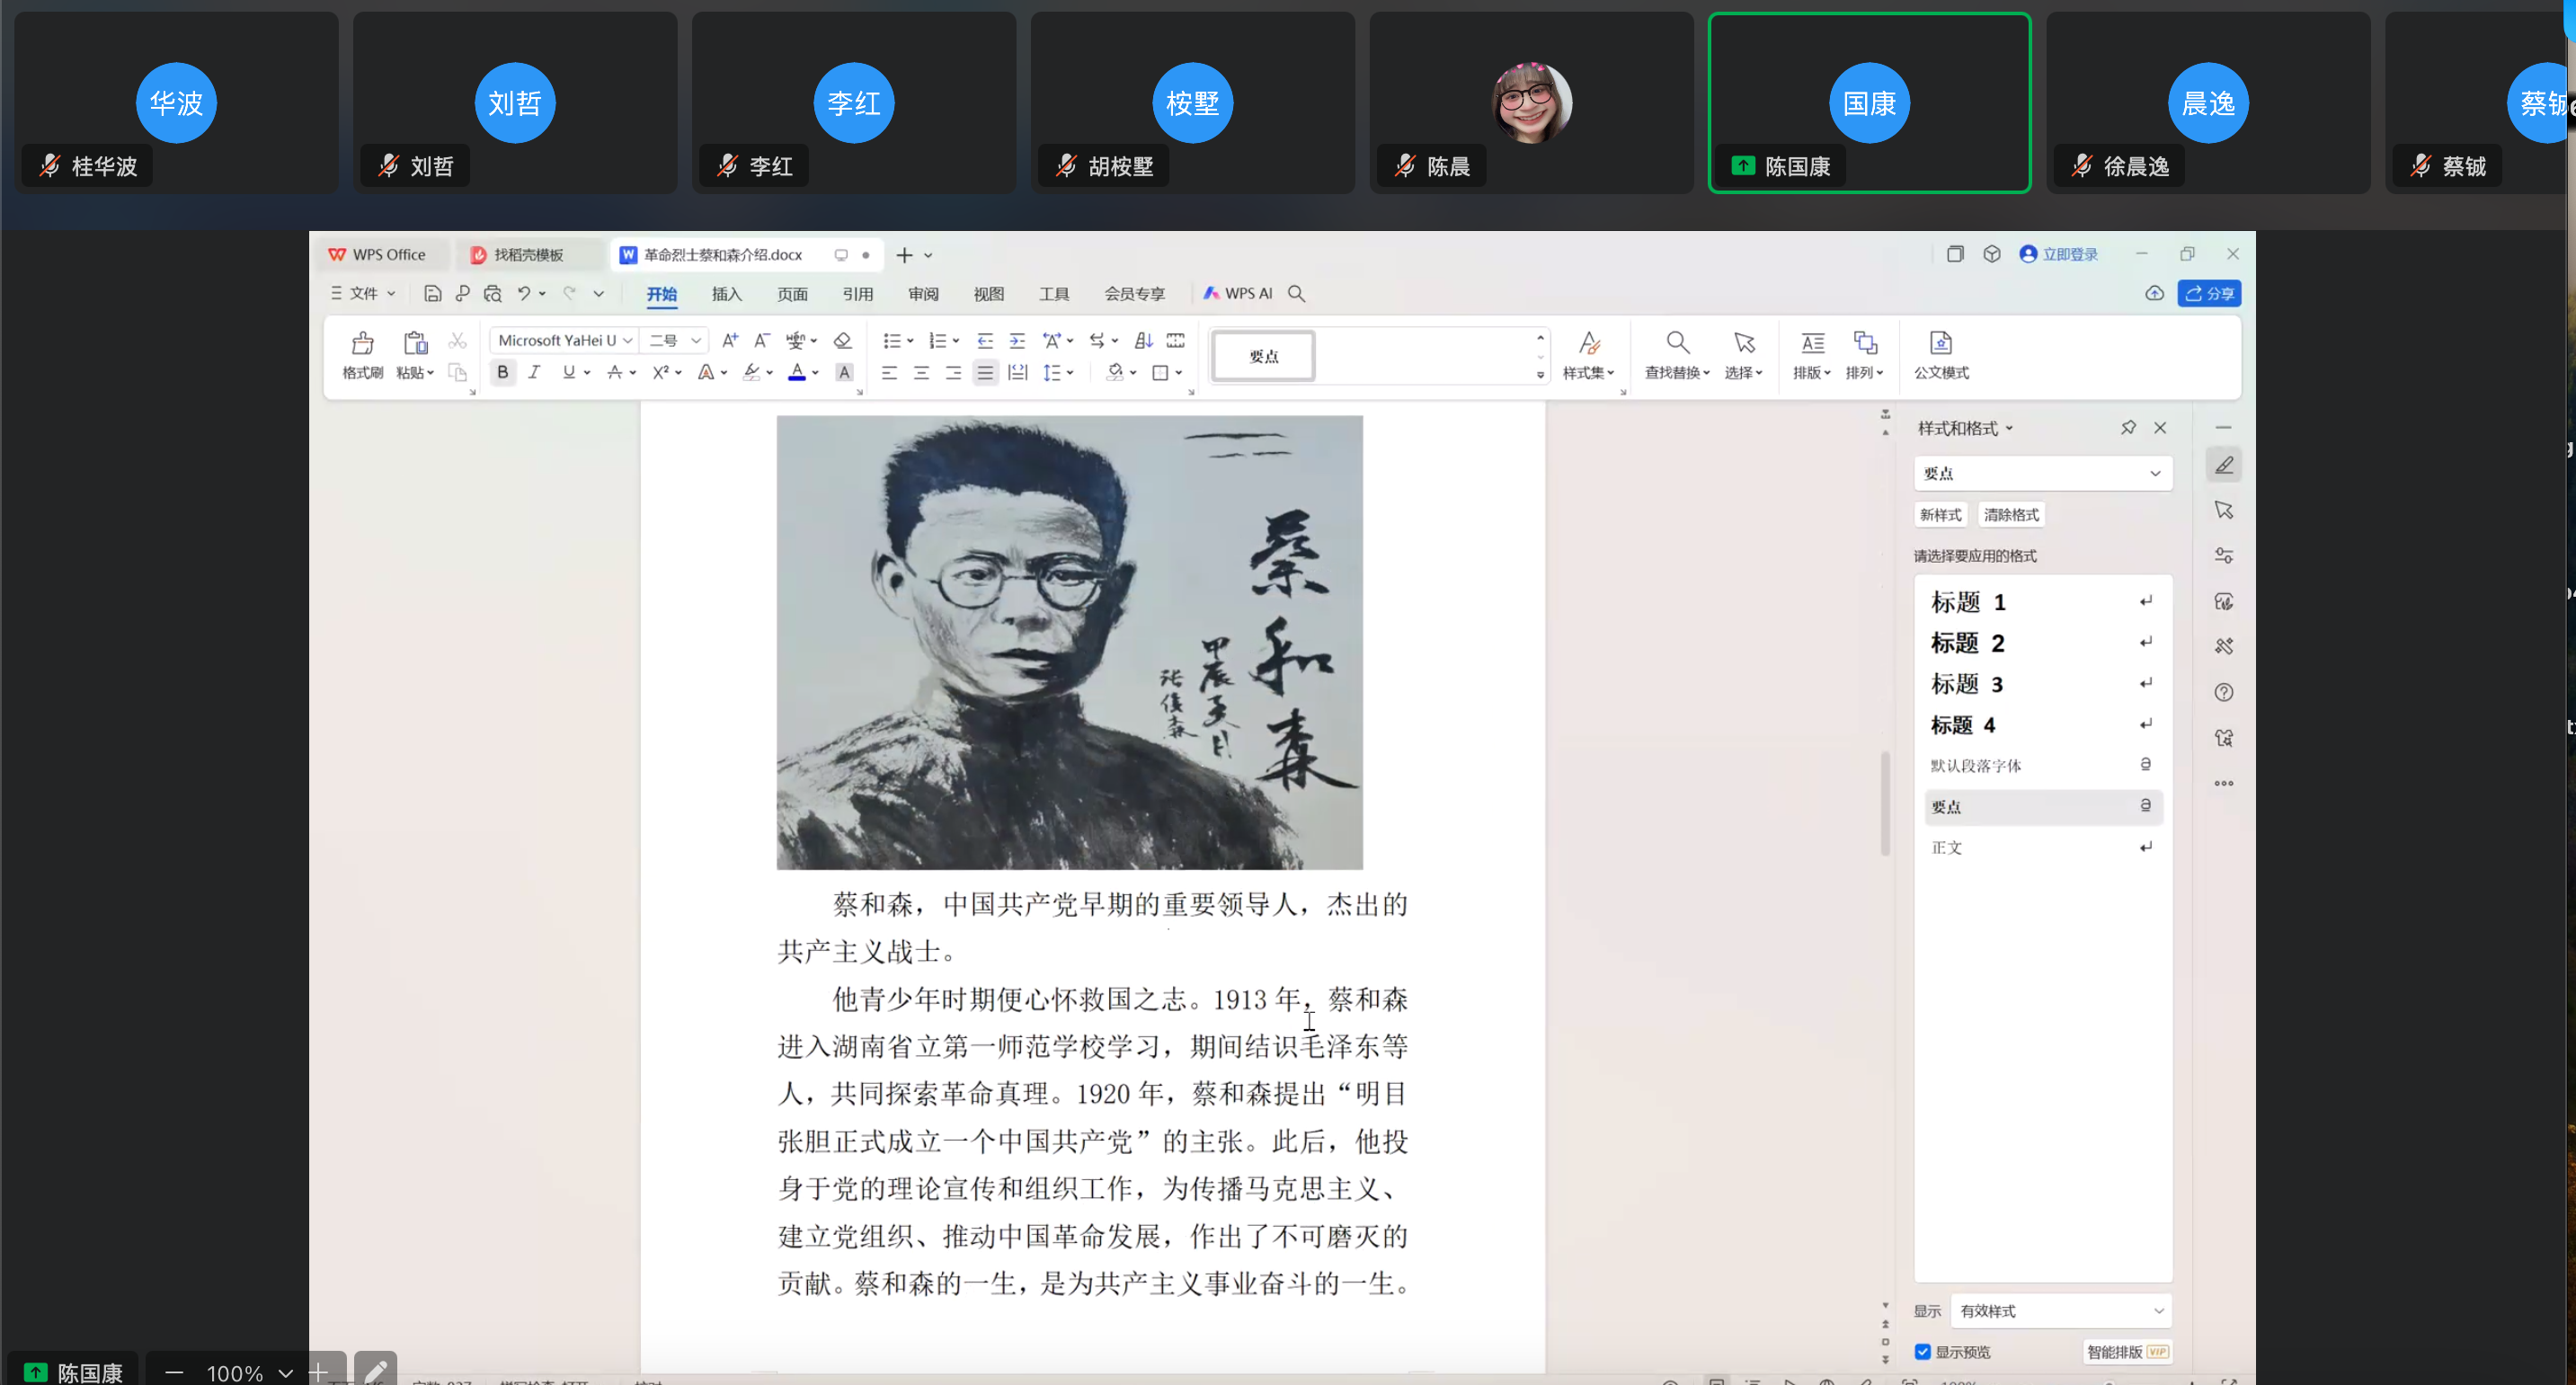Image resolution: width=2576 pixels, height=1385 pixels.
Task: Click the 分享 share button
Action: [x=2209, y=293]
